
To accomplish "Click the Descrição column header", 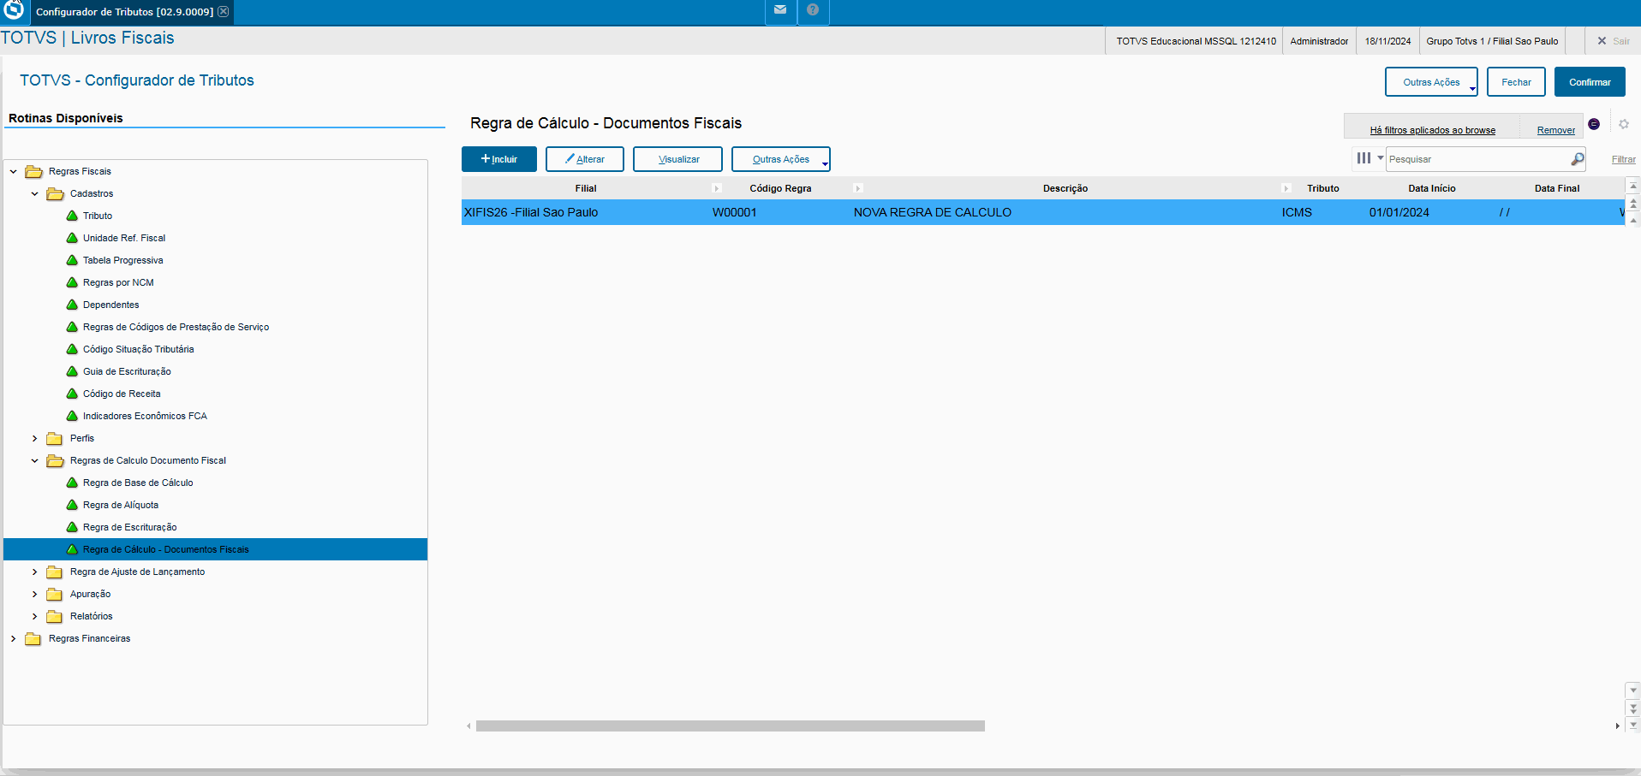I will 1065,188.
